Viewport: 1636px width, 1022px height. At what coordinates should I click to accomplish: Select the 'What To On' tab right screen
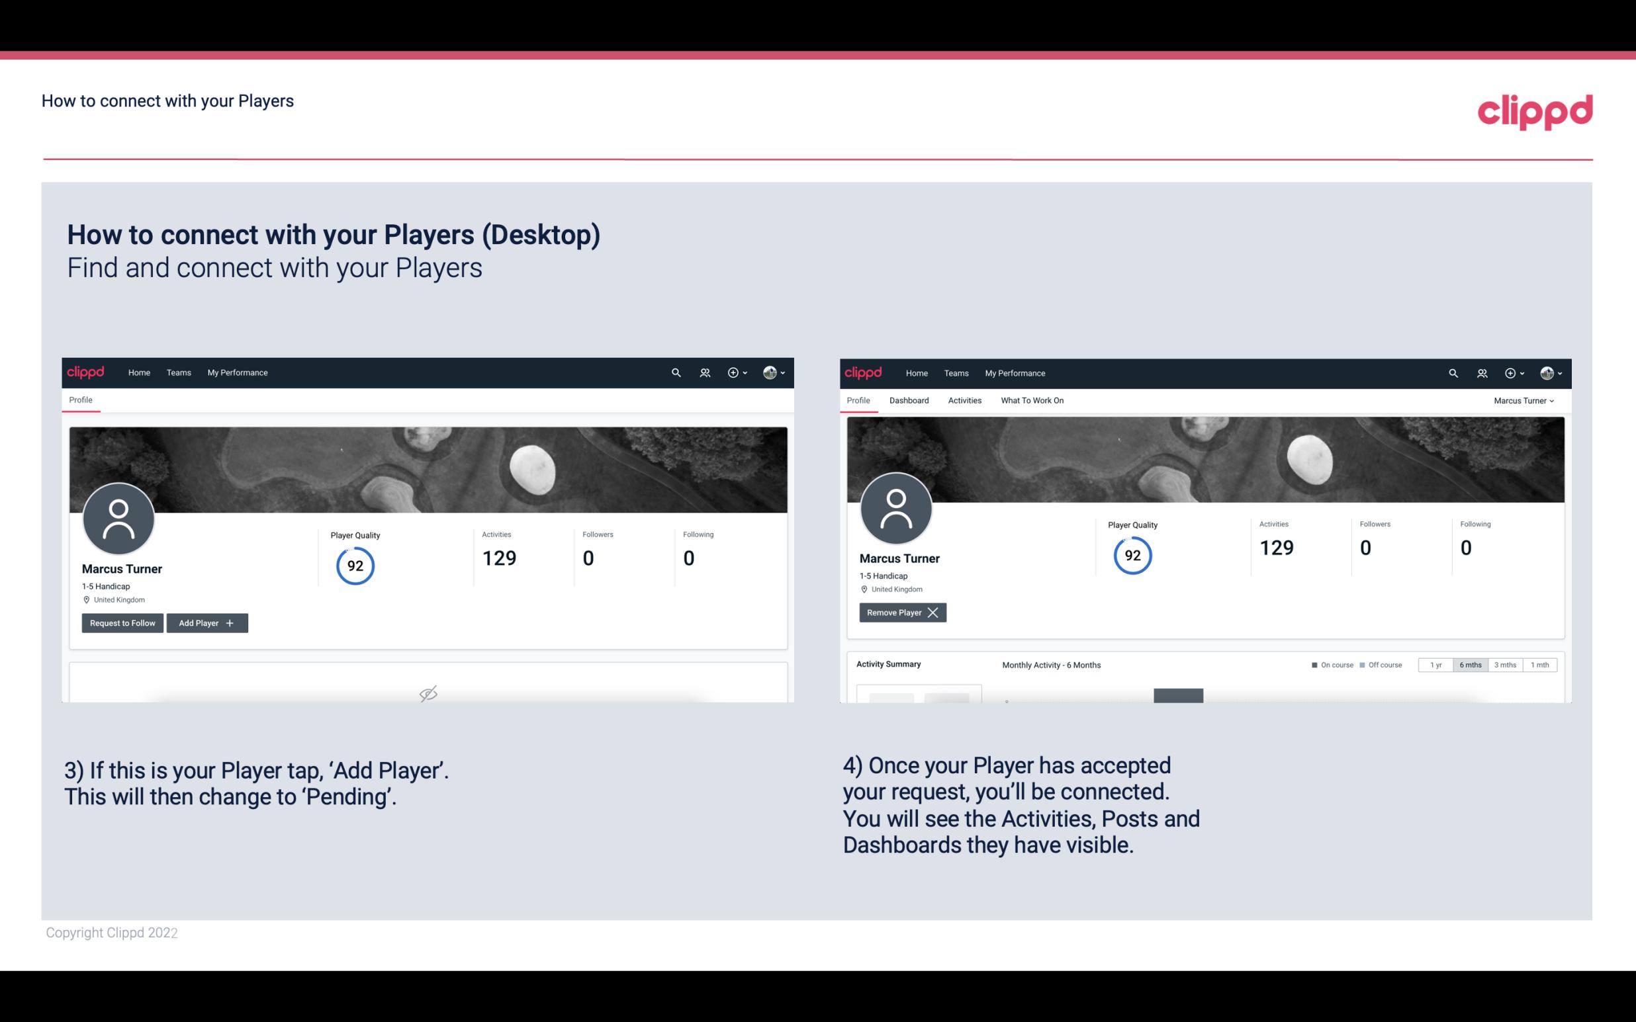pyautogui.click(x=1032, y=400)
